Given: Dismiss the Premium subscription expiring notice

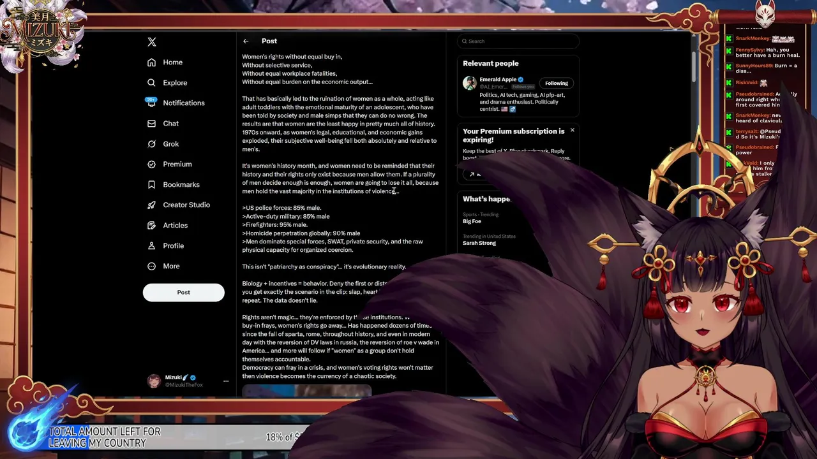Looking at the screenshot, I should [572, 130].
